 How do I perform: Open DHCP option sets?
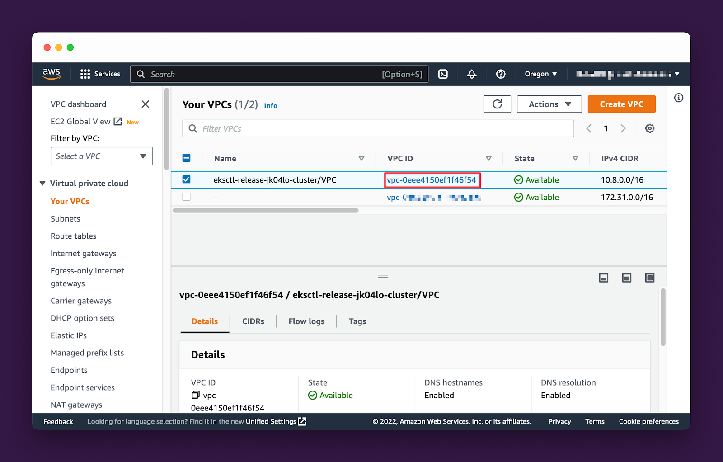82,318
